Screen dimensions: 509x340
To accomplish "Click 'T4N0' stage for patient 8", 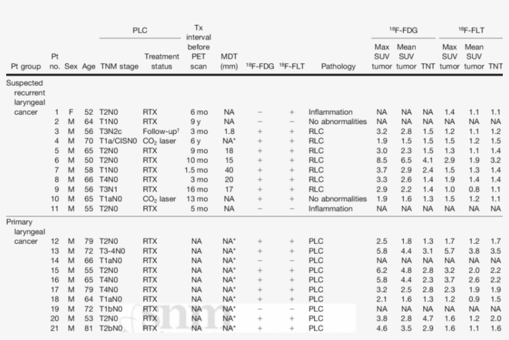I will click(109, 180).
